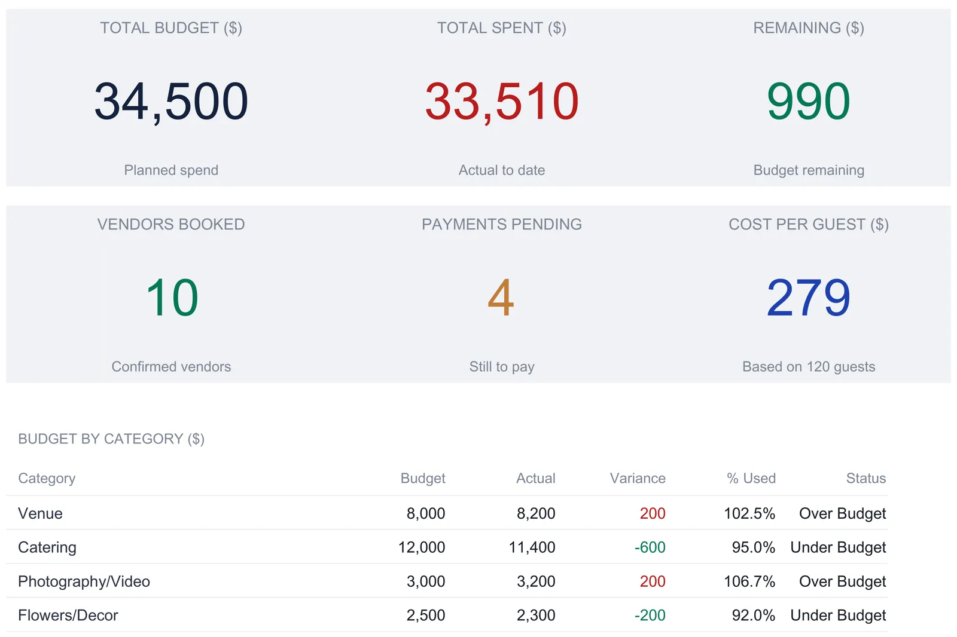
Task: Click the % Used column header
Action: coord(751,478)
